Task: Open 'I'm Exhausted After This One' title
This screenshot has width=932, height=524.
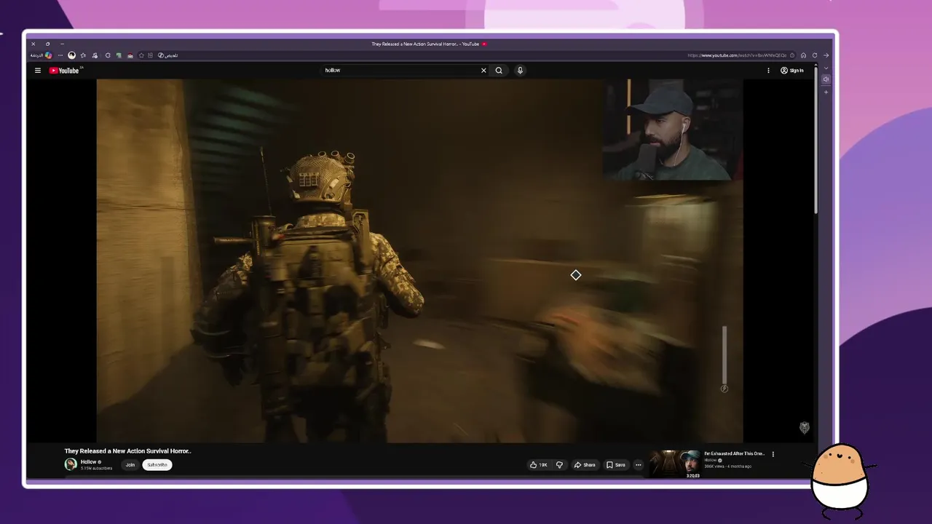Action: [x=735, y=453]
